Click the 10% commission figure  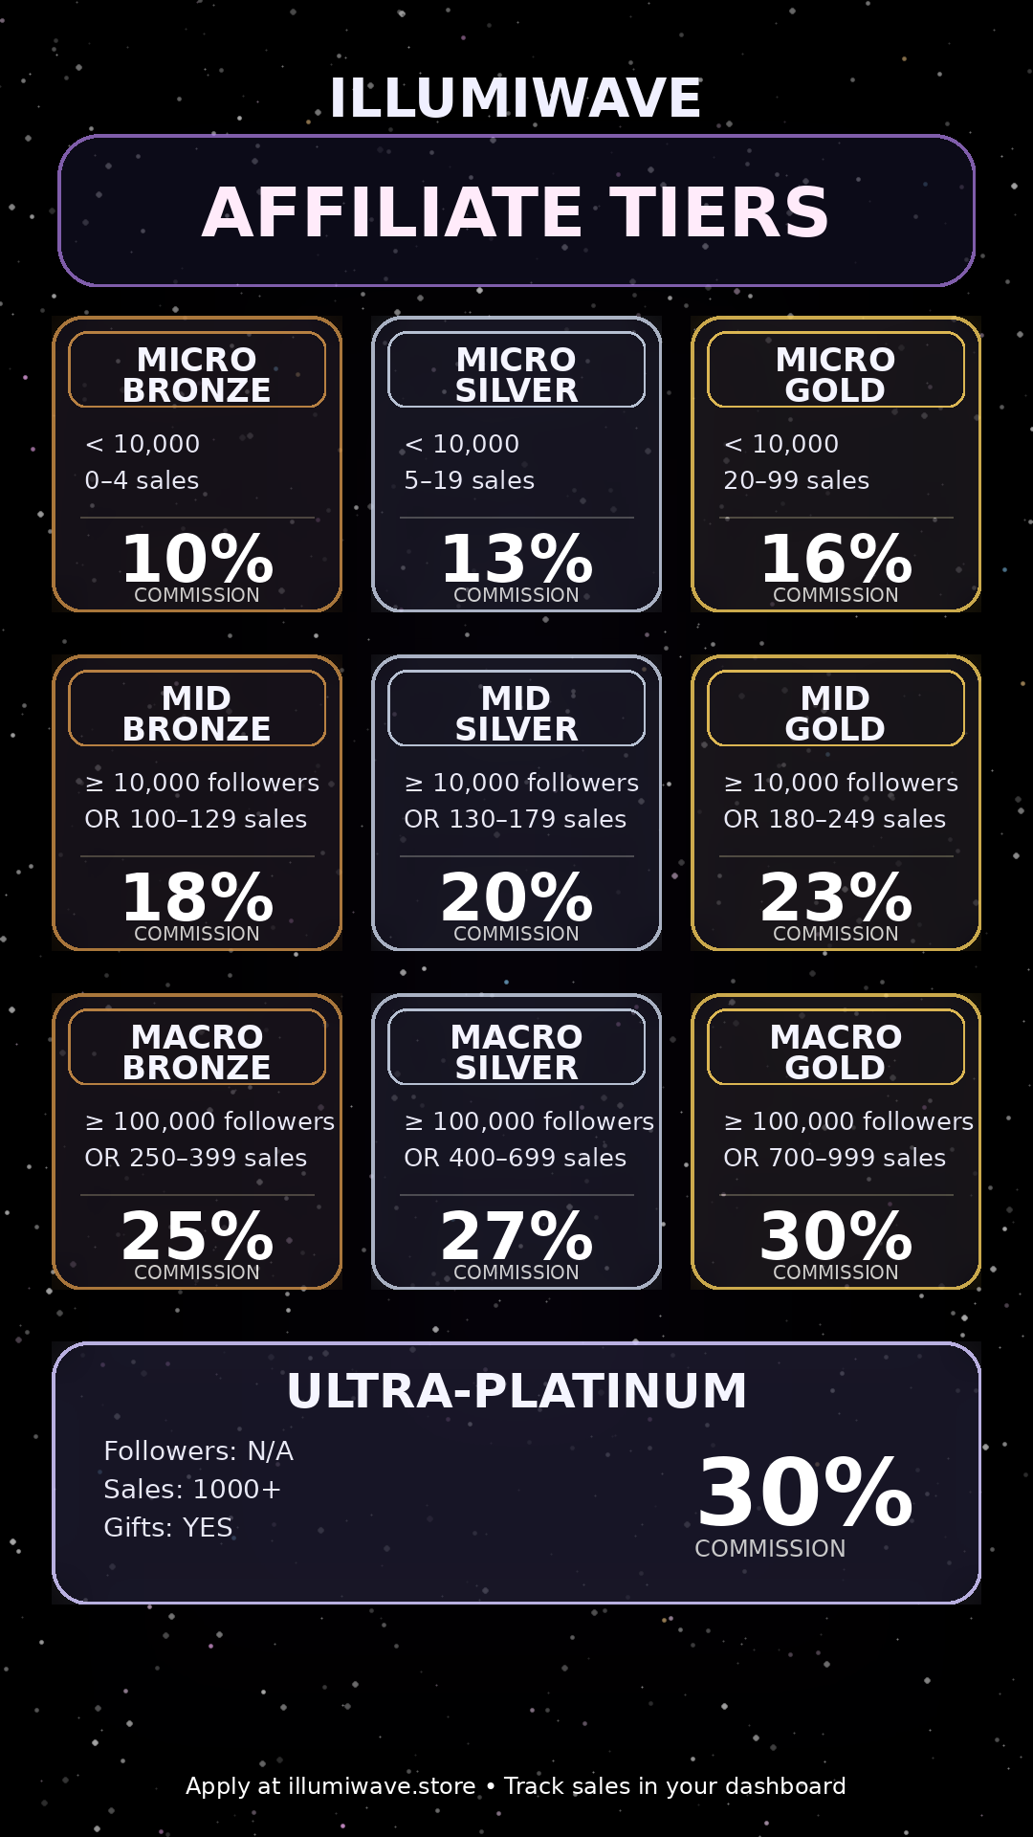(x=197, y=560)
